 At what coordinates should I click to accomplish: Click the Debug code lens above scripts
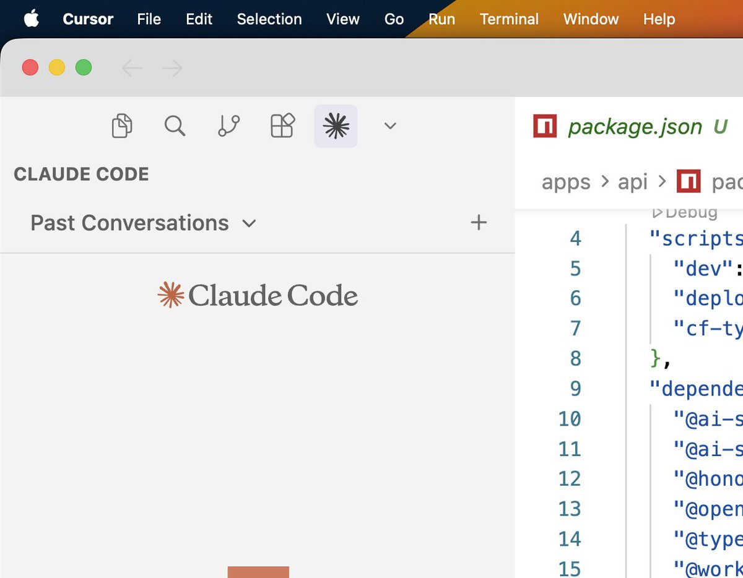pyautogui.click(x=684, y=212)
